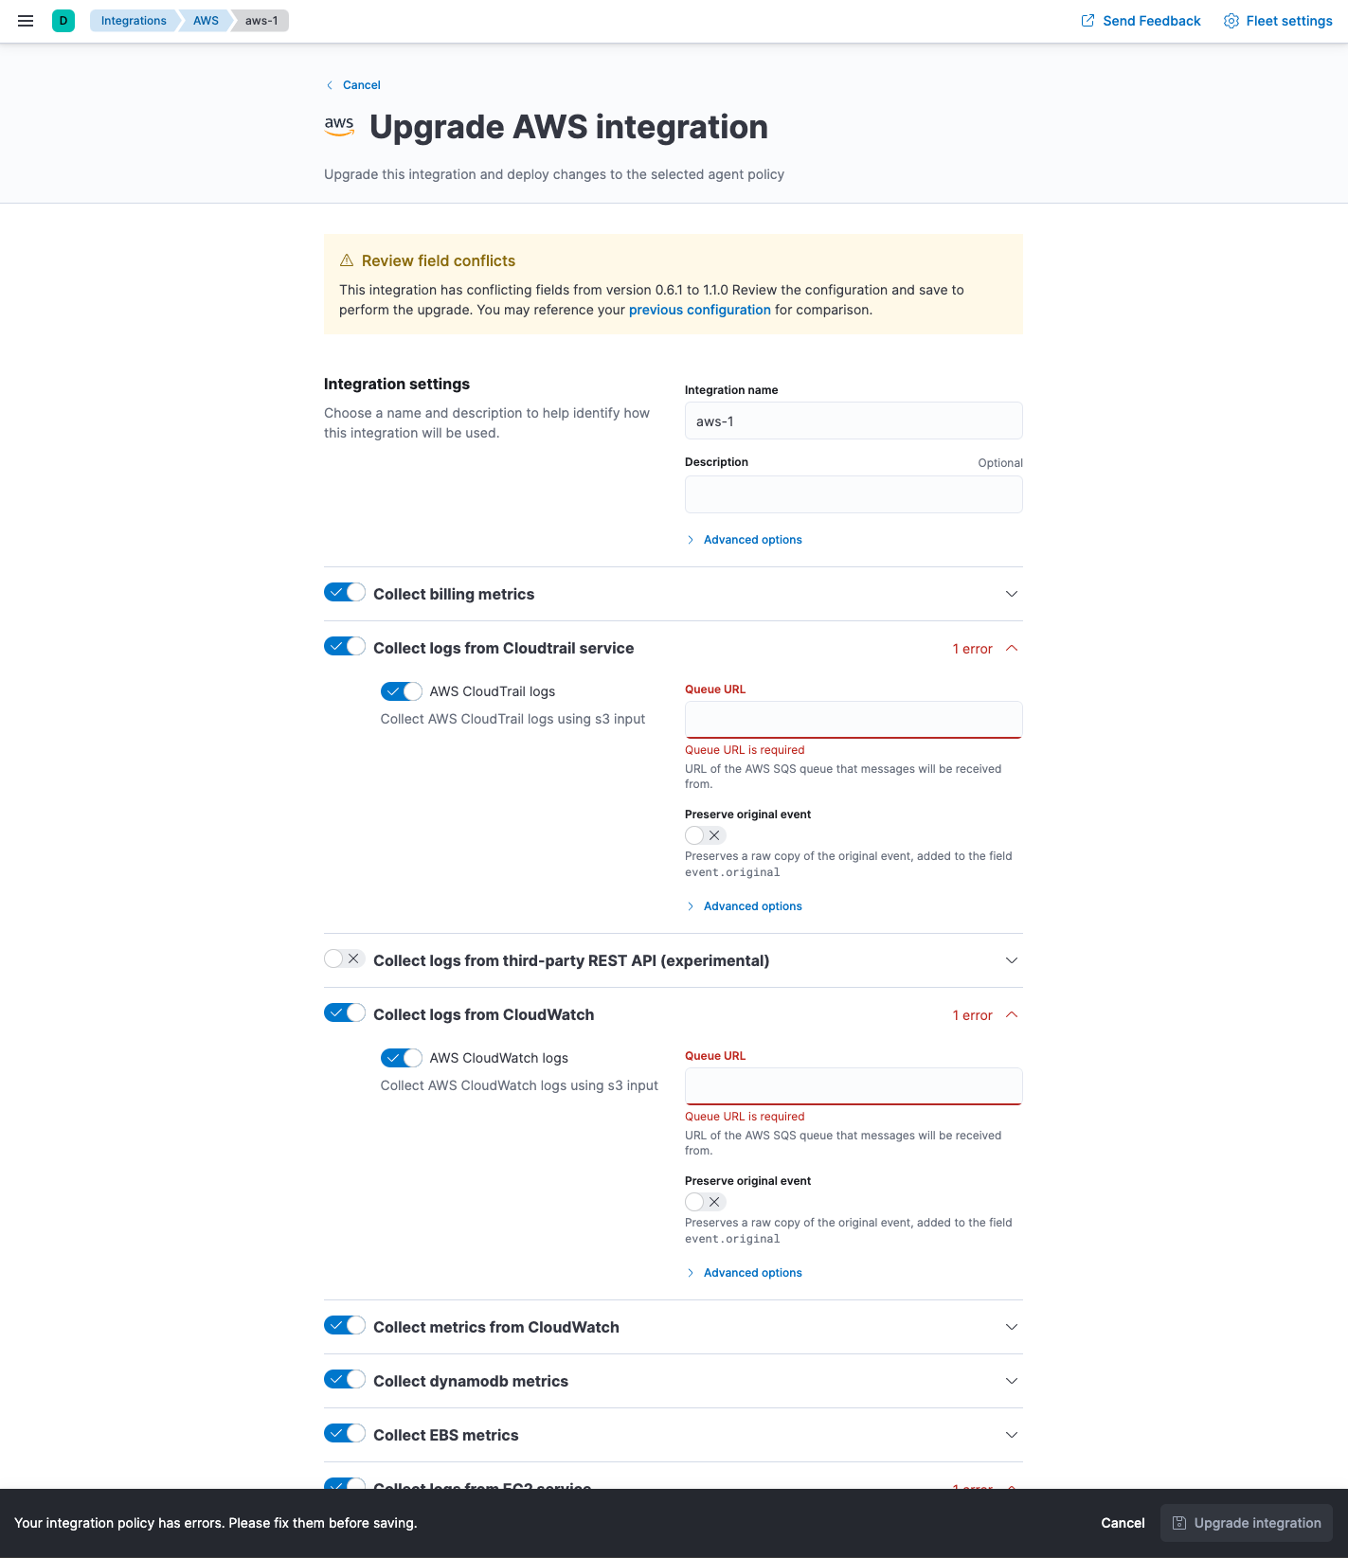Expand the Collect metrics from CloudWatch section
The width and height of the screenshot is (1348, 1558).
tap(1012, 1327)
